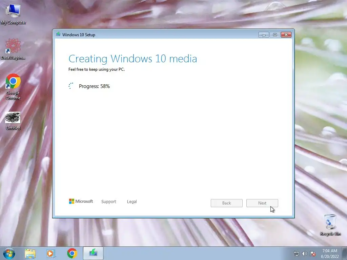Select the Untitled image file on desktop
The height and width of the screenshot is (260, 347).
13,121
